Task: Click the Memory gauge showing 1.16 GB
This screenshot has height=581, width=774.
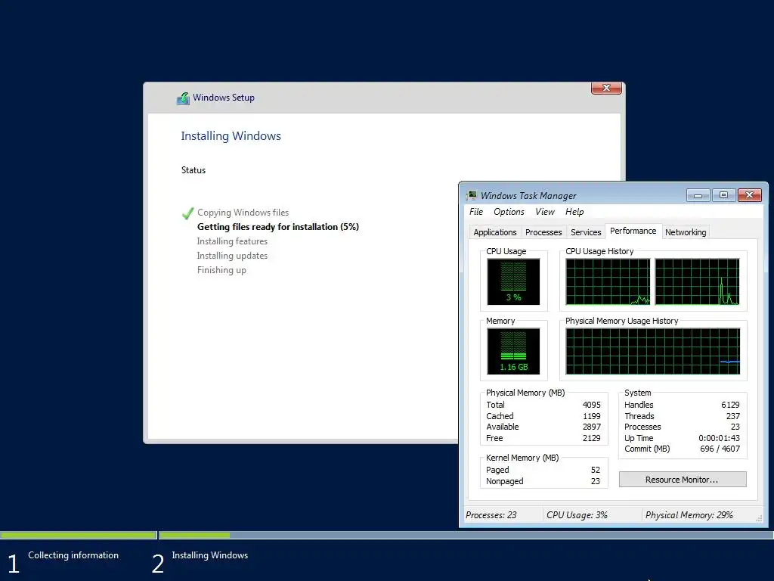Action: (x=513, y=351)
